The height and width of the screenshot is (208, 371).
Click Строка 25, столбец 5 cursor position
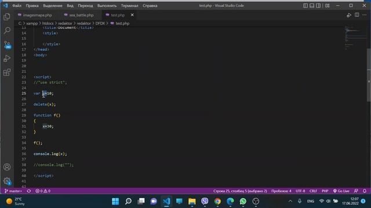tap(240, 191)
